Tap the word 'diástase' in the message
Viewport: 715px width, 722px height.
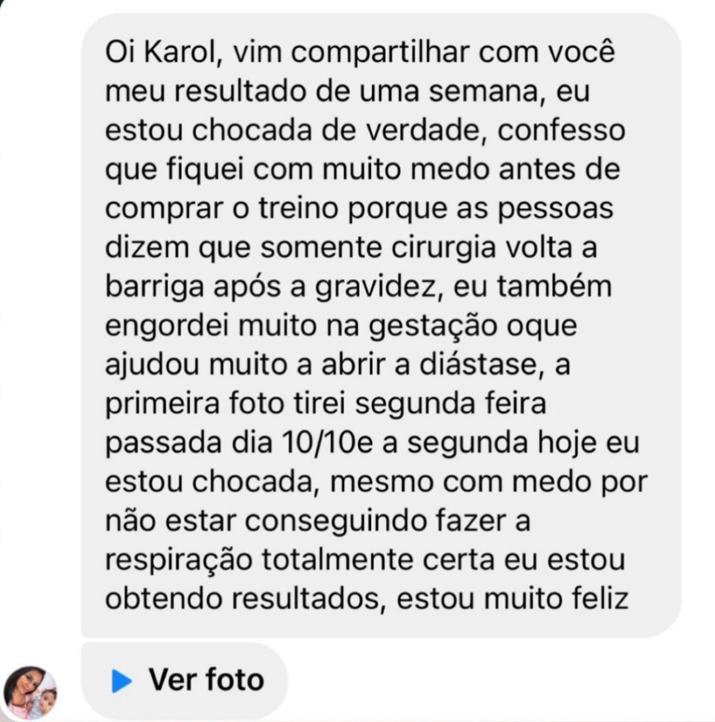click(478, 364)
